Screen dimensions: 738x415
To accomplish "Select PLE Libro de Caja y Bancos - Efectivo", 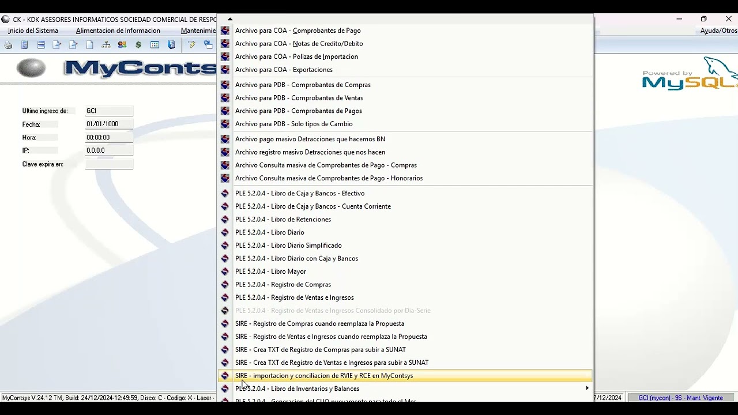I will (405, 193).
